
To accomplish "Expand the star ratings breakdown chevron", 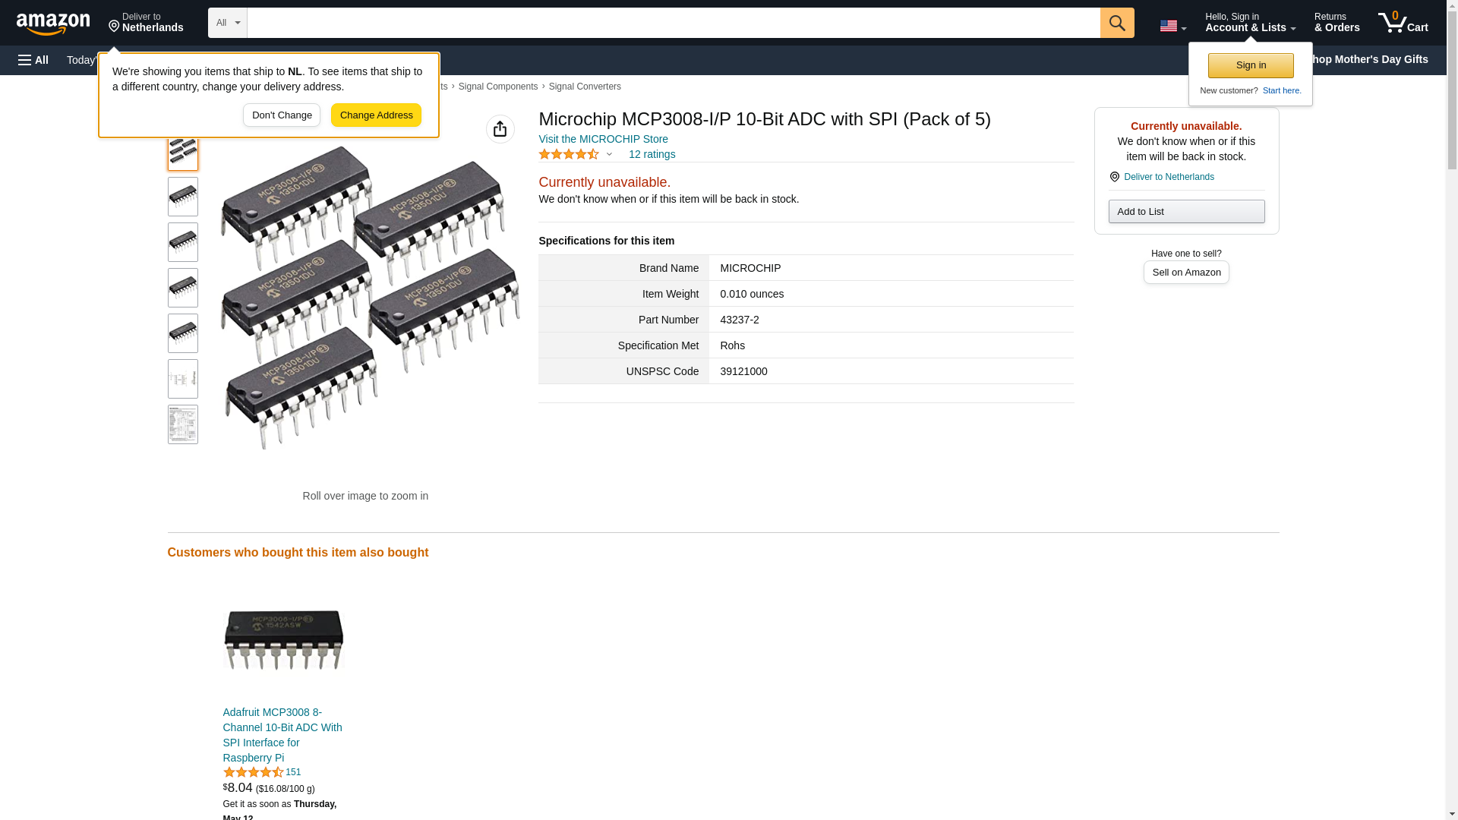I will click(x=609, y=154).
